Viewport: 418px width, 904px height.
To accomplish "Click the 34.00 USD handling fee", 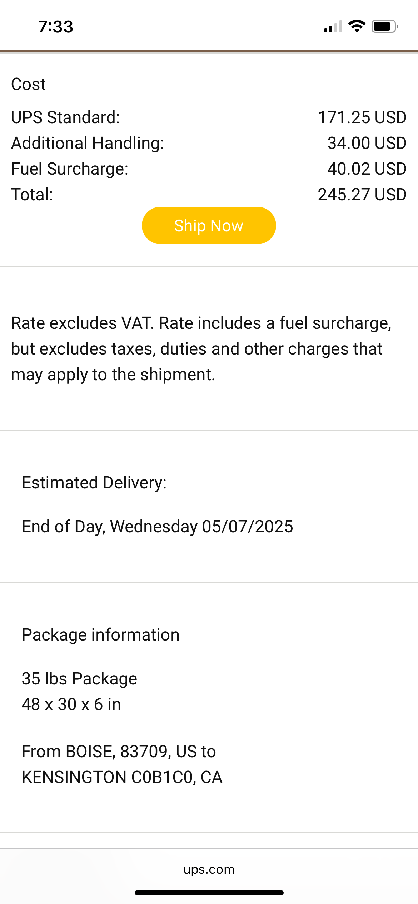I will point(367,143).
